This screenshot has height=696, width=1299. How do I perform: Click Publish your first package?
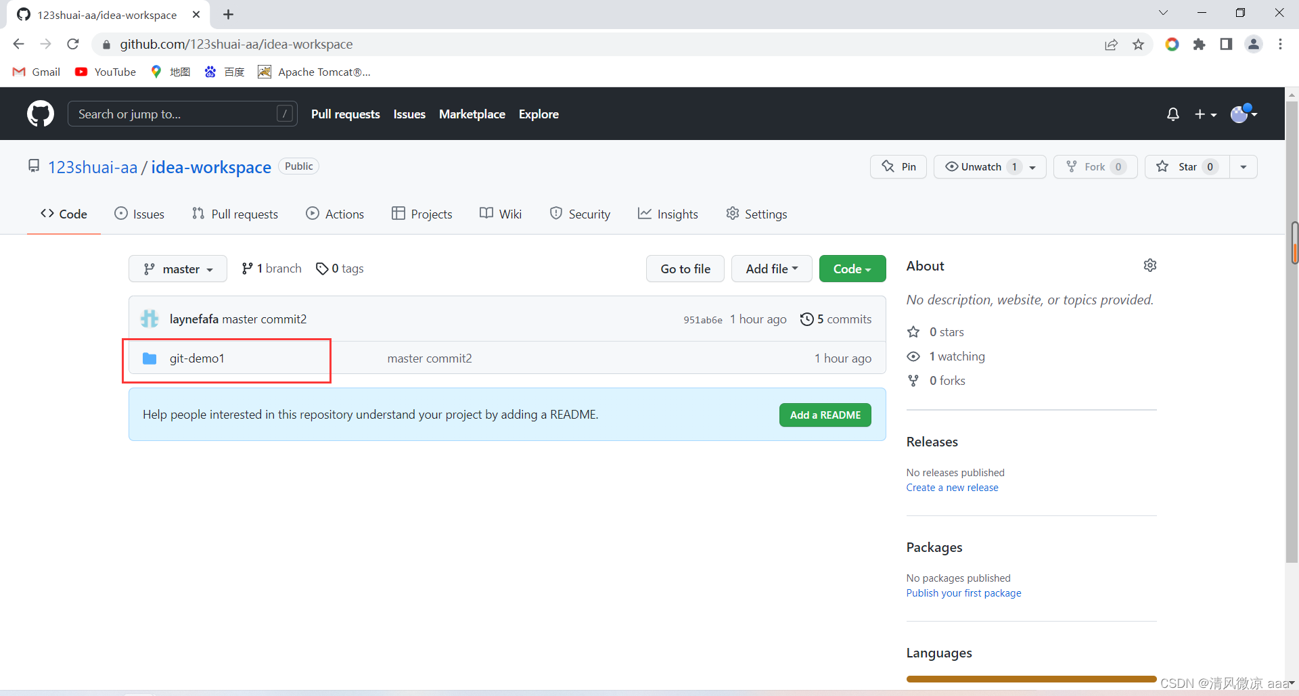click(963, 593)
